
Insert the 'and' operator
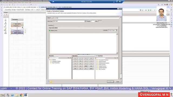tap(75, 69)
